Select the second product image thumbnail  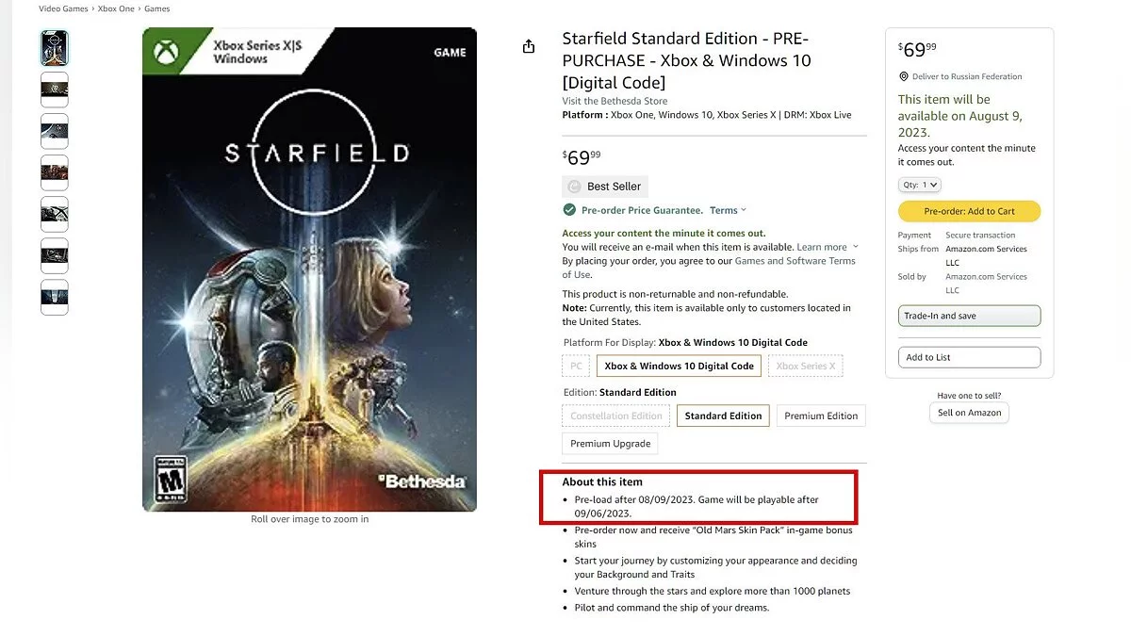55,90
